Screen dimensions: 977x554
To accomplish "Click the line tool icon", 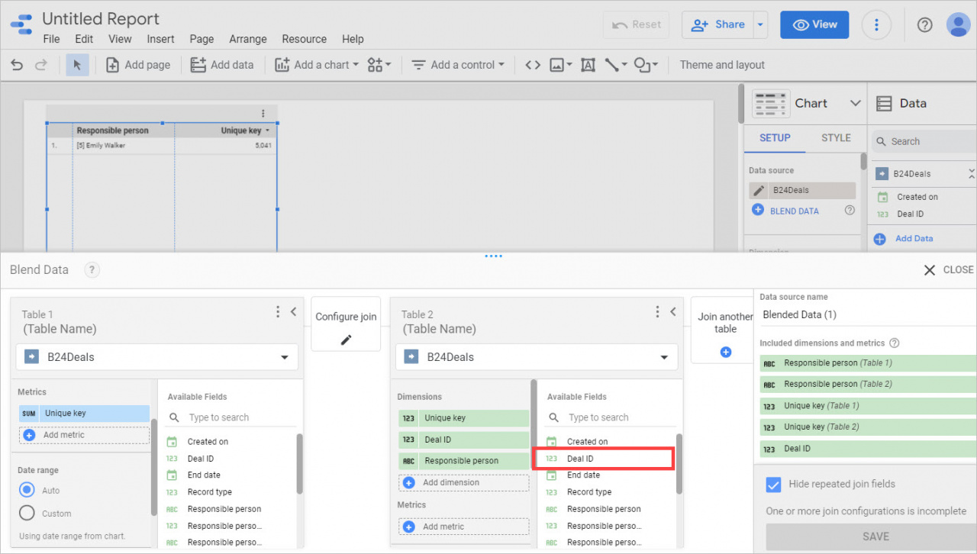I will tap(615, 65).
